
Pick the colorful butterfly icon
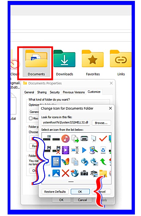pos(66,161)
